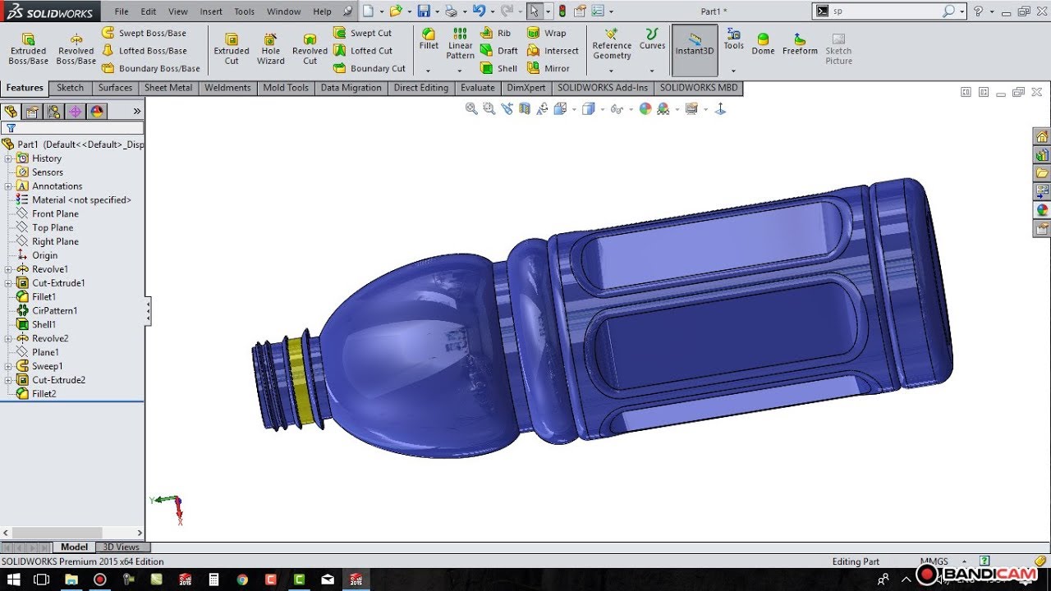The image size is (1051, 591).
Task: Choose Swept Boss/Base feature
Action: coord(144,33)
